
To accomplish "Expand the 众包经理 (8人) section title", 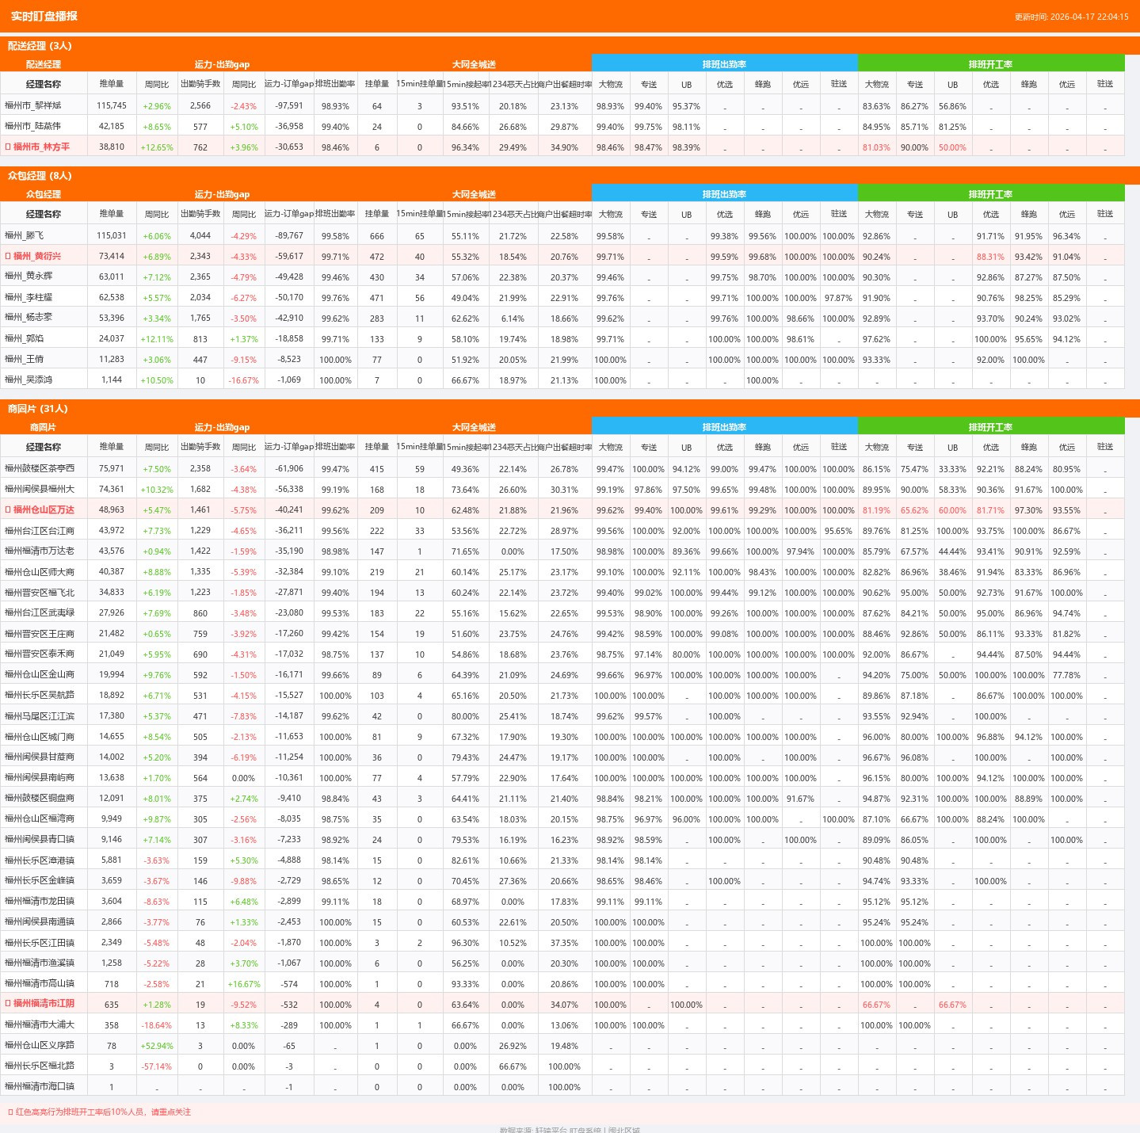I will 40,176.
